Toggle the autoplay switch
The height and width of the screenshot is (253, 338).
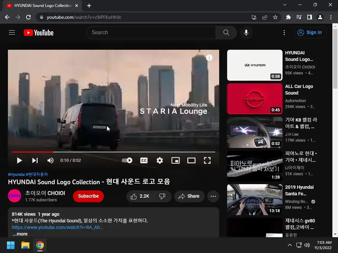(127, 160)
